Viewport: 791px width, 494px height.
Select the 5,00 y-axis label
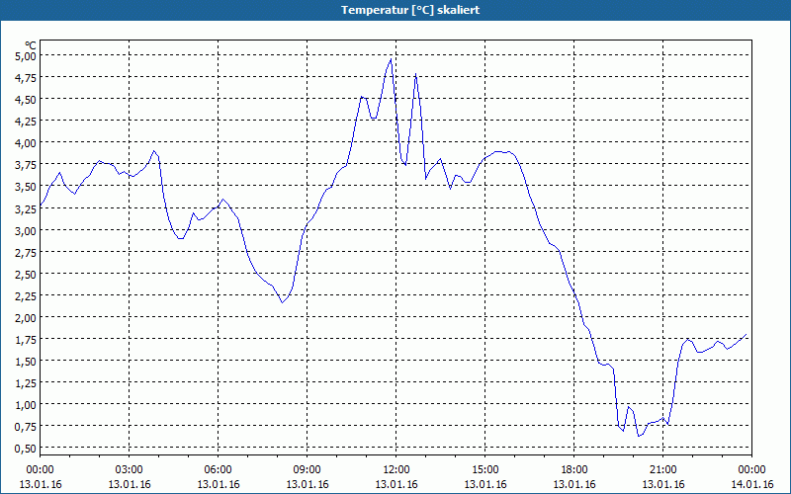coord(26,56)
